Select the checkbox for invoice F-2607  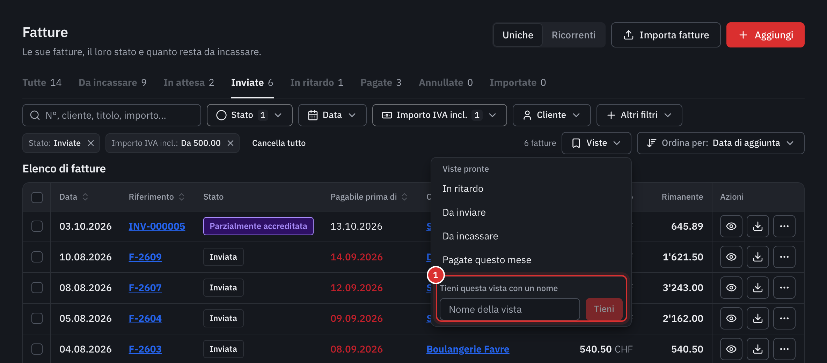pyautogui.click(x=37, y=288)
